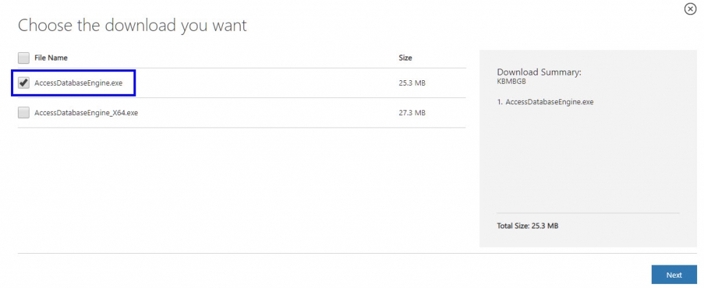Uncheck the AccessDatabaseEngine.exe checkbox
Image resolution: width=704 pixels, height=288 pixels.
coord(23,83)
